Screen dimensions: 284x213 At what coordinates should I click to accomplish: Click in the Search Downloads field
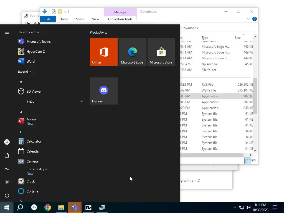click(217, 28)
